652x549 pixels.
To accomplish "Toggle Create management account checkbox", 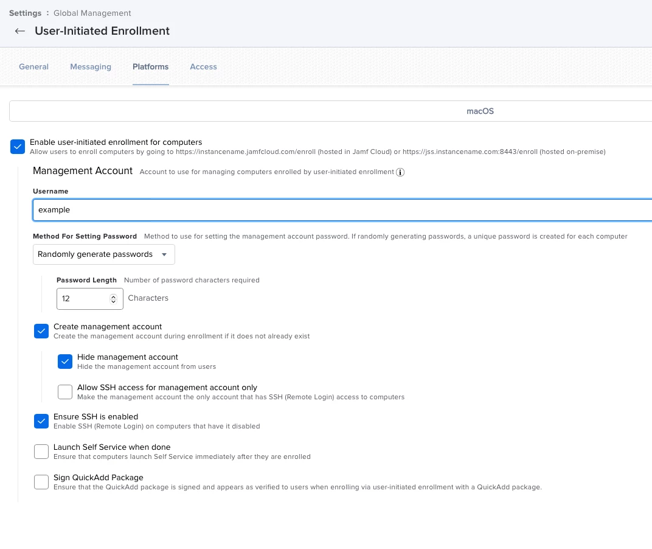I will [41, 331].
